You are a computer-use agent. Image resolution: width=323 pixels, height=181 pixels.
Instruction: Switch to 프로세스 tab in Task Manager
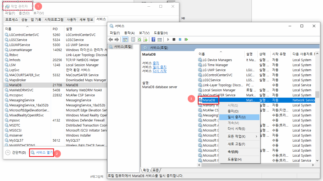[12, 20]
